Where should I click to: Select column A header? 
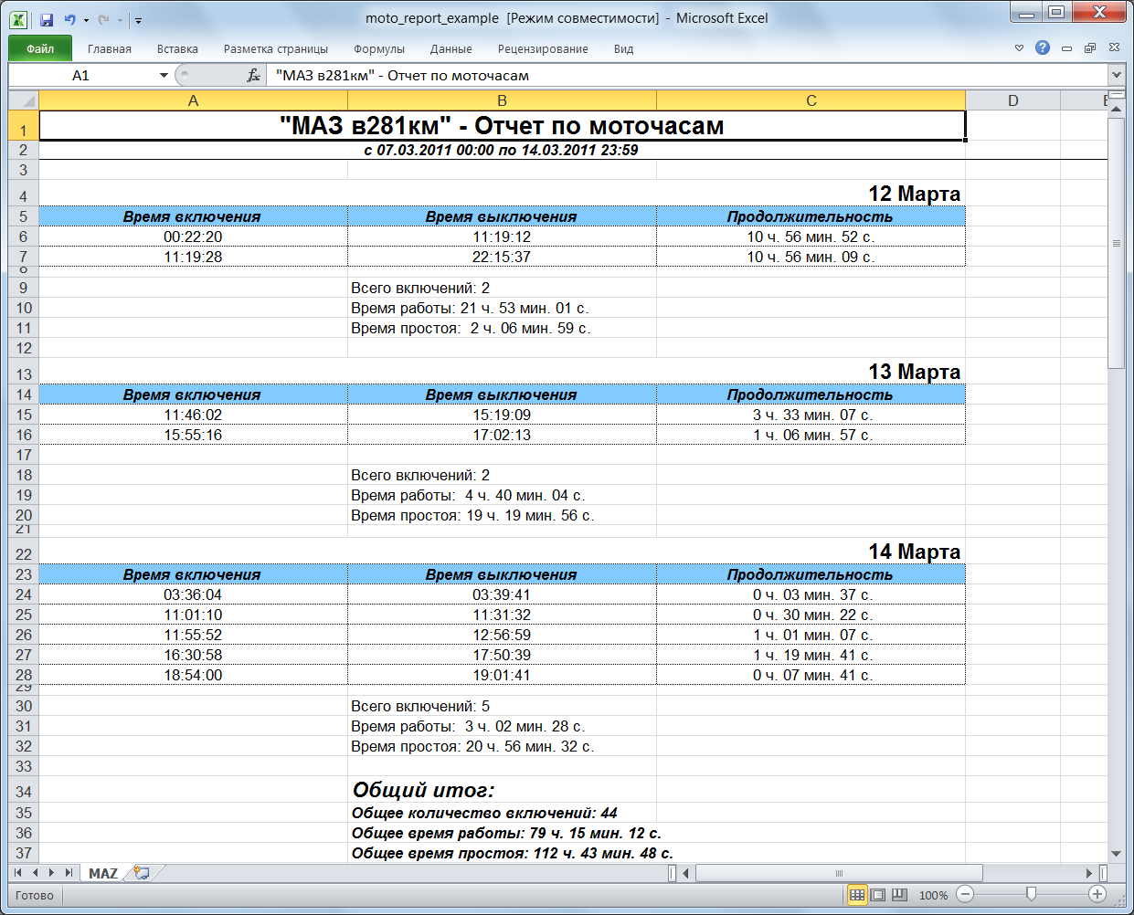point(194,100)
